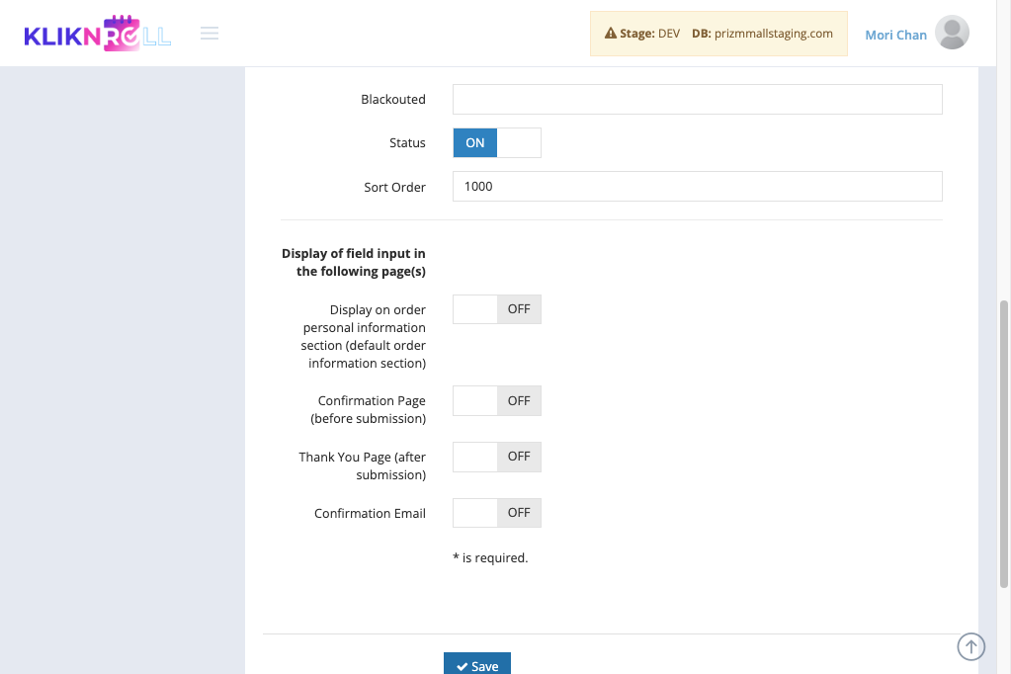The image size is (1011, 674).
Task: Click the 'Confirmation Page (before submission)' label
Action: coord(369,409)
